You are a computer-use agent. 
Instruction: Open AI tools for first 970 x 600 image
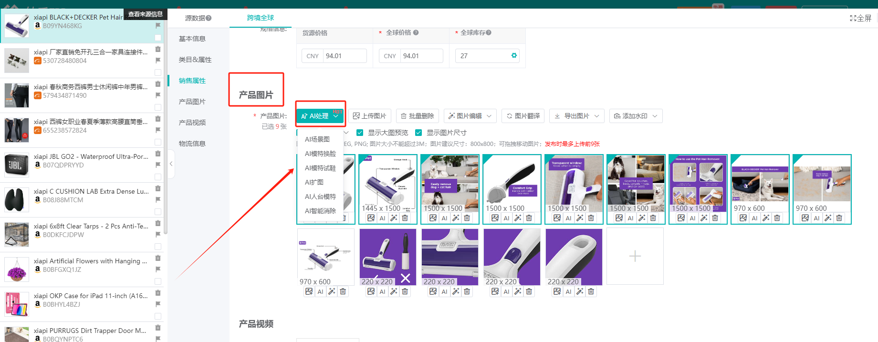pos(754,218)
